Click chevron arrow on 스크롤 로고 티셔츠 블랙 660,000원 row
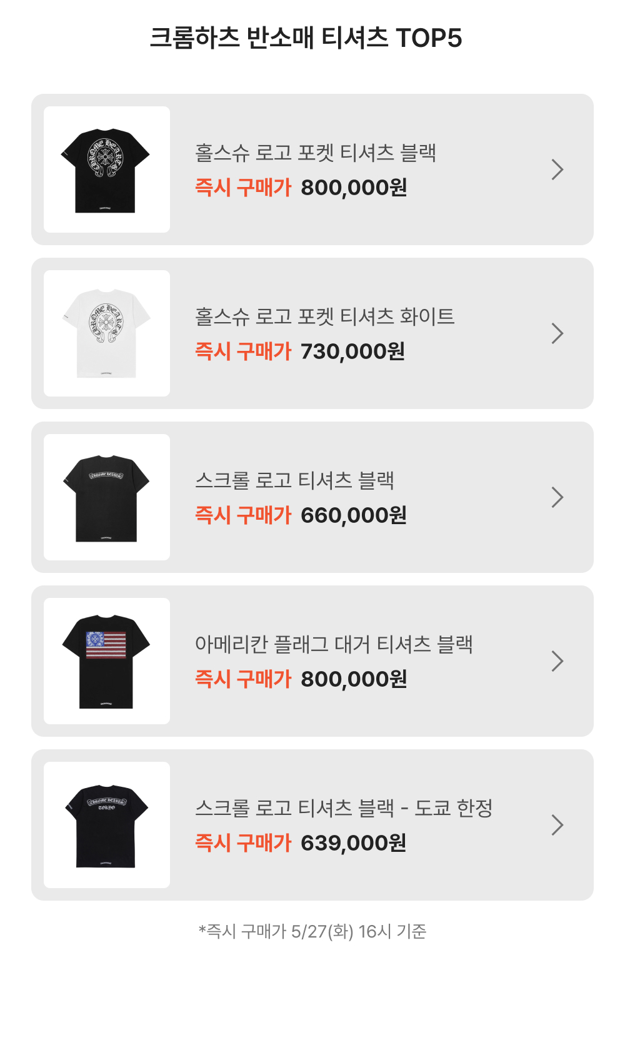This screenshot has height=1052, width=625. point(557,497)
